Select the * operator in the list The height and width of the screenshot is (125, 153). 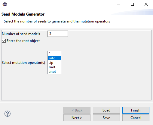point(55,53)
